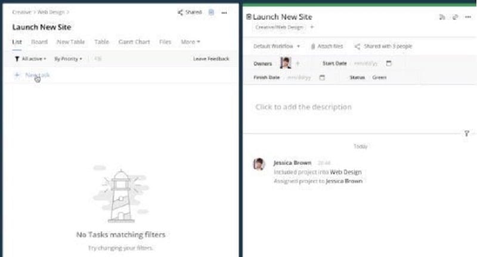Image resolution: width=477 pixels, height=257 pixels.
Task: Click the Launch New Site heading in list panel
Action: pos(42,27)
